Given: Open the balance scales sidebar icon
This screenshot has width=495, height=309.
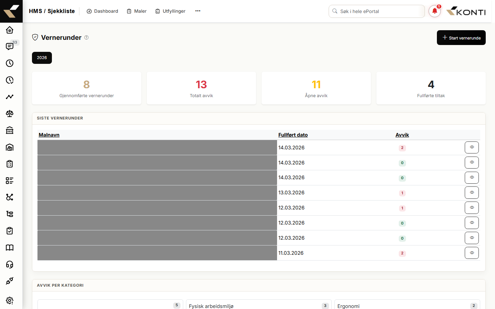Looking at the screenshot, I should pyautogui.click(x=10, y=114).
